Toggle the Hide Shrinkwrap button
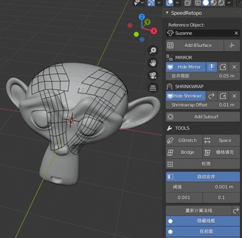242x238 pixels. click(x=186, y=96)
